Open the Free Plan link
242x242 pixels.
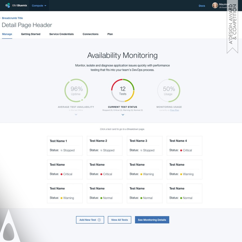pyautogui.click(x=175, y=110)
